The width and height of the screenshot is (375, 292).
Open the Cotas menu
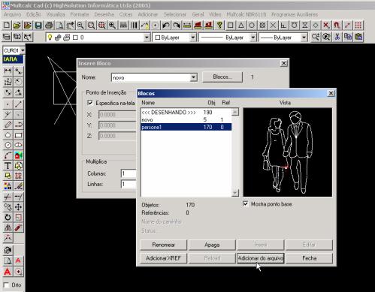[126, 14]
